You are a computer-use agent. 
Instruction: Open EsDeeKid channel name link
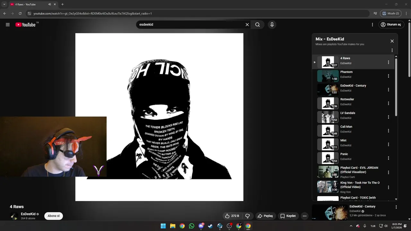[28, 214]
